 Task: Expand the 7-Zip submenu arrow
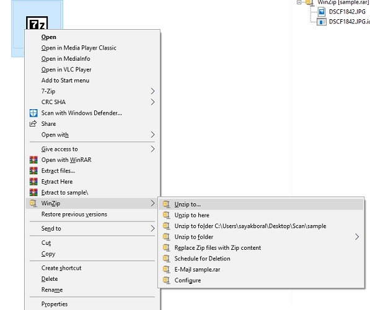152,91
